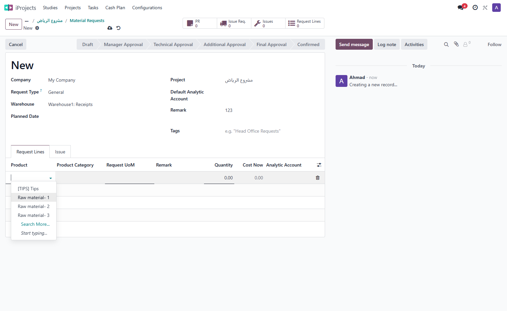Click the Quantity cell showing 0.00

click(219, 178)
